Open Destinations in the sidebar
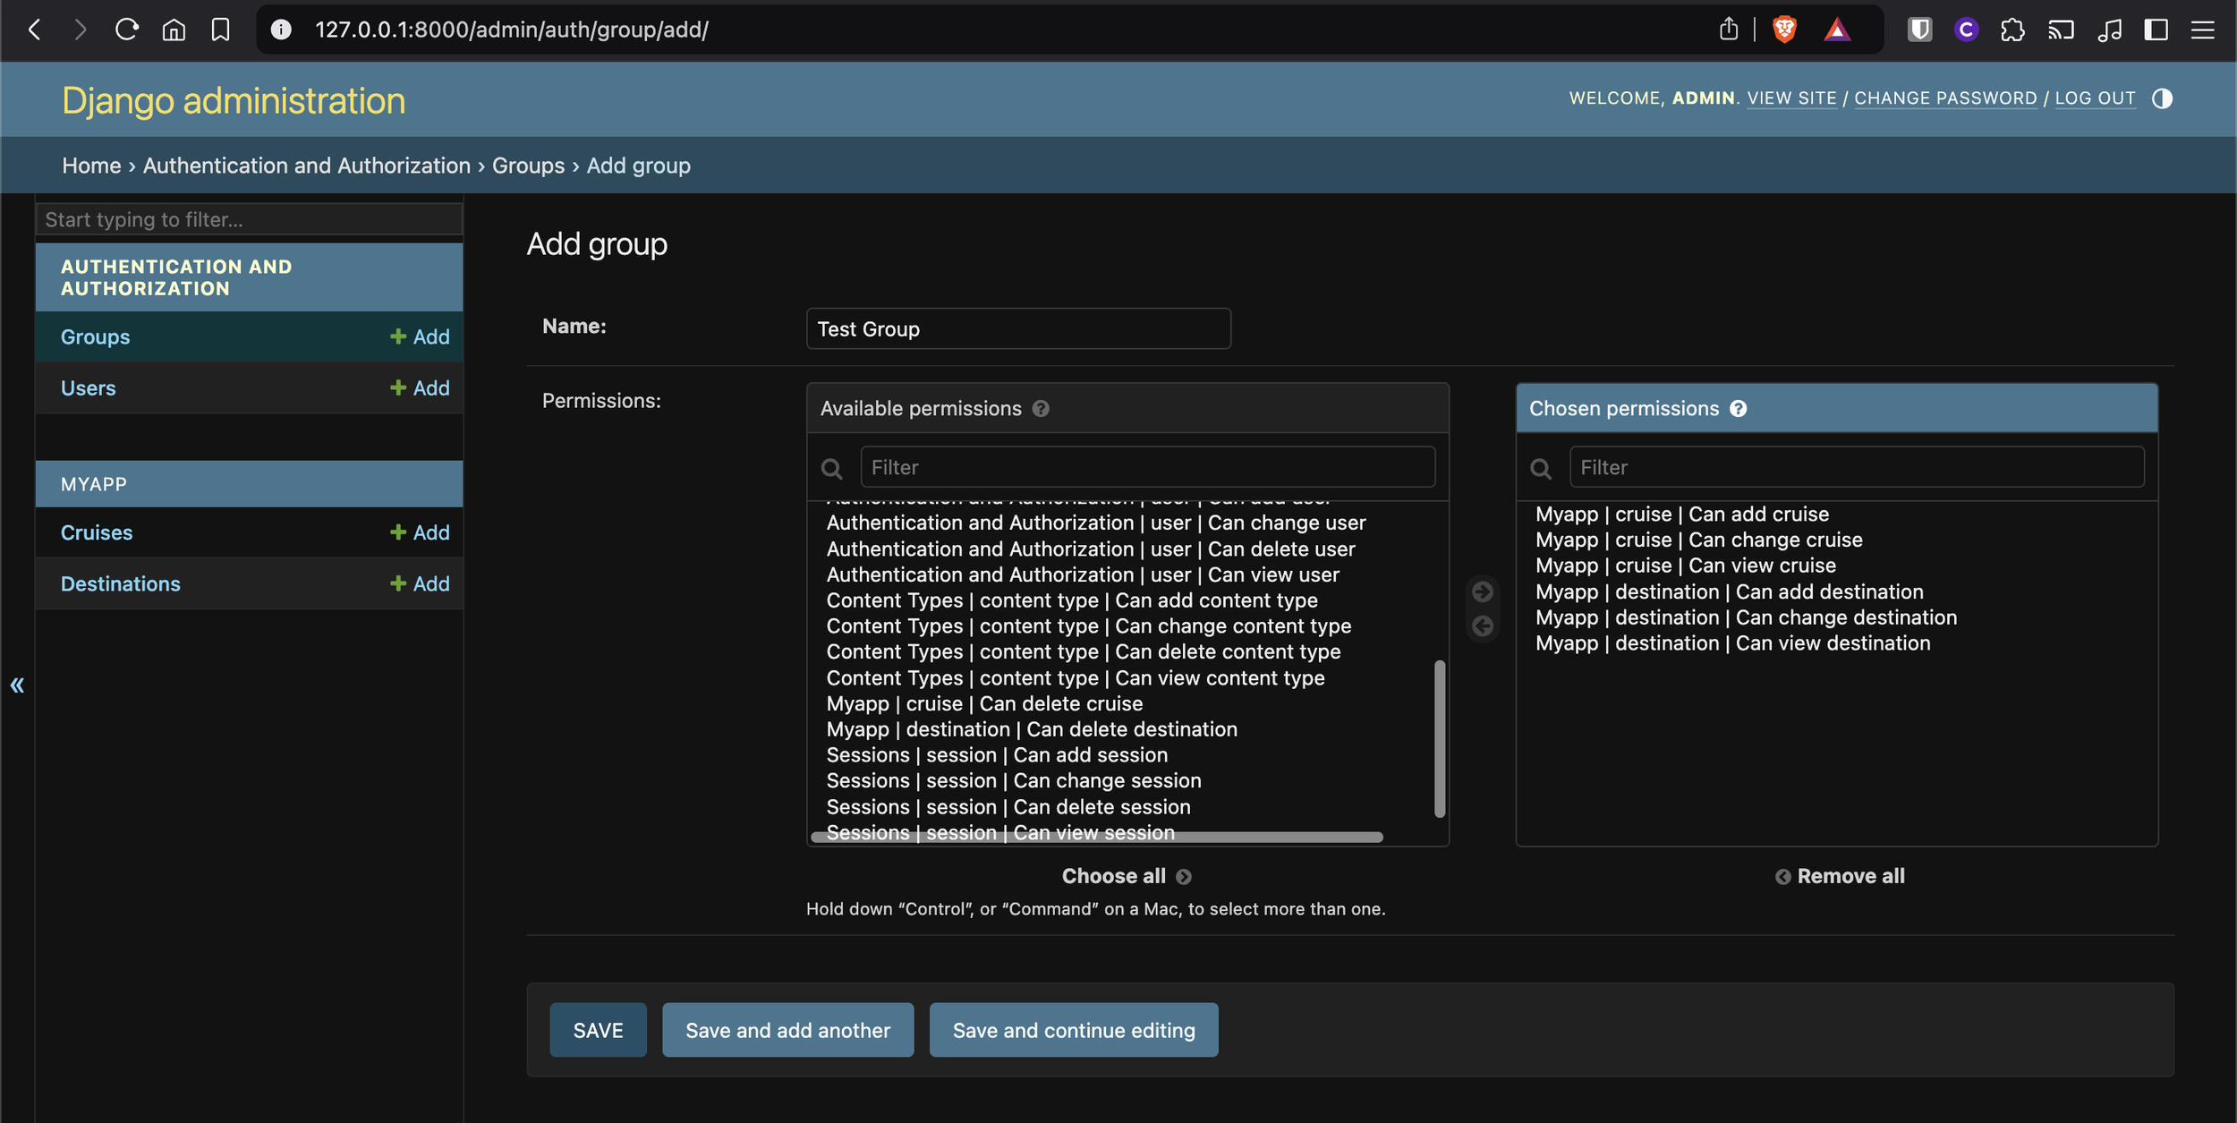 tap(120, 584)
